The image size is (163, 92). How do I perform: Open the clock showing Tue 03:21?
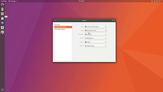tap(81, 1)
